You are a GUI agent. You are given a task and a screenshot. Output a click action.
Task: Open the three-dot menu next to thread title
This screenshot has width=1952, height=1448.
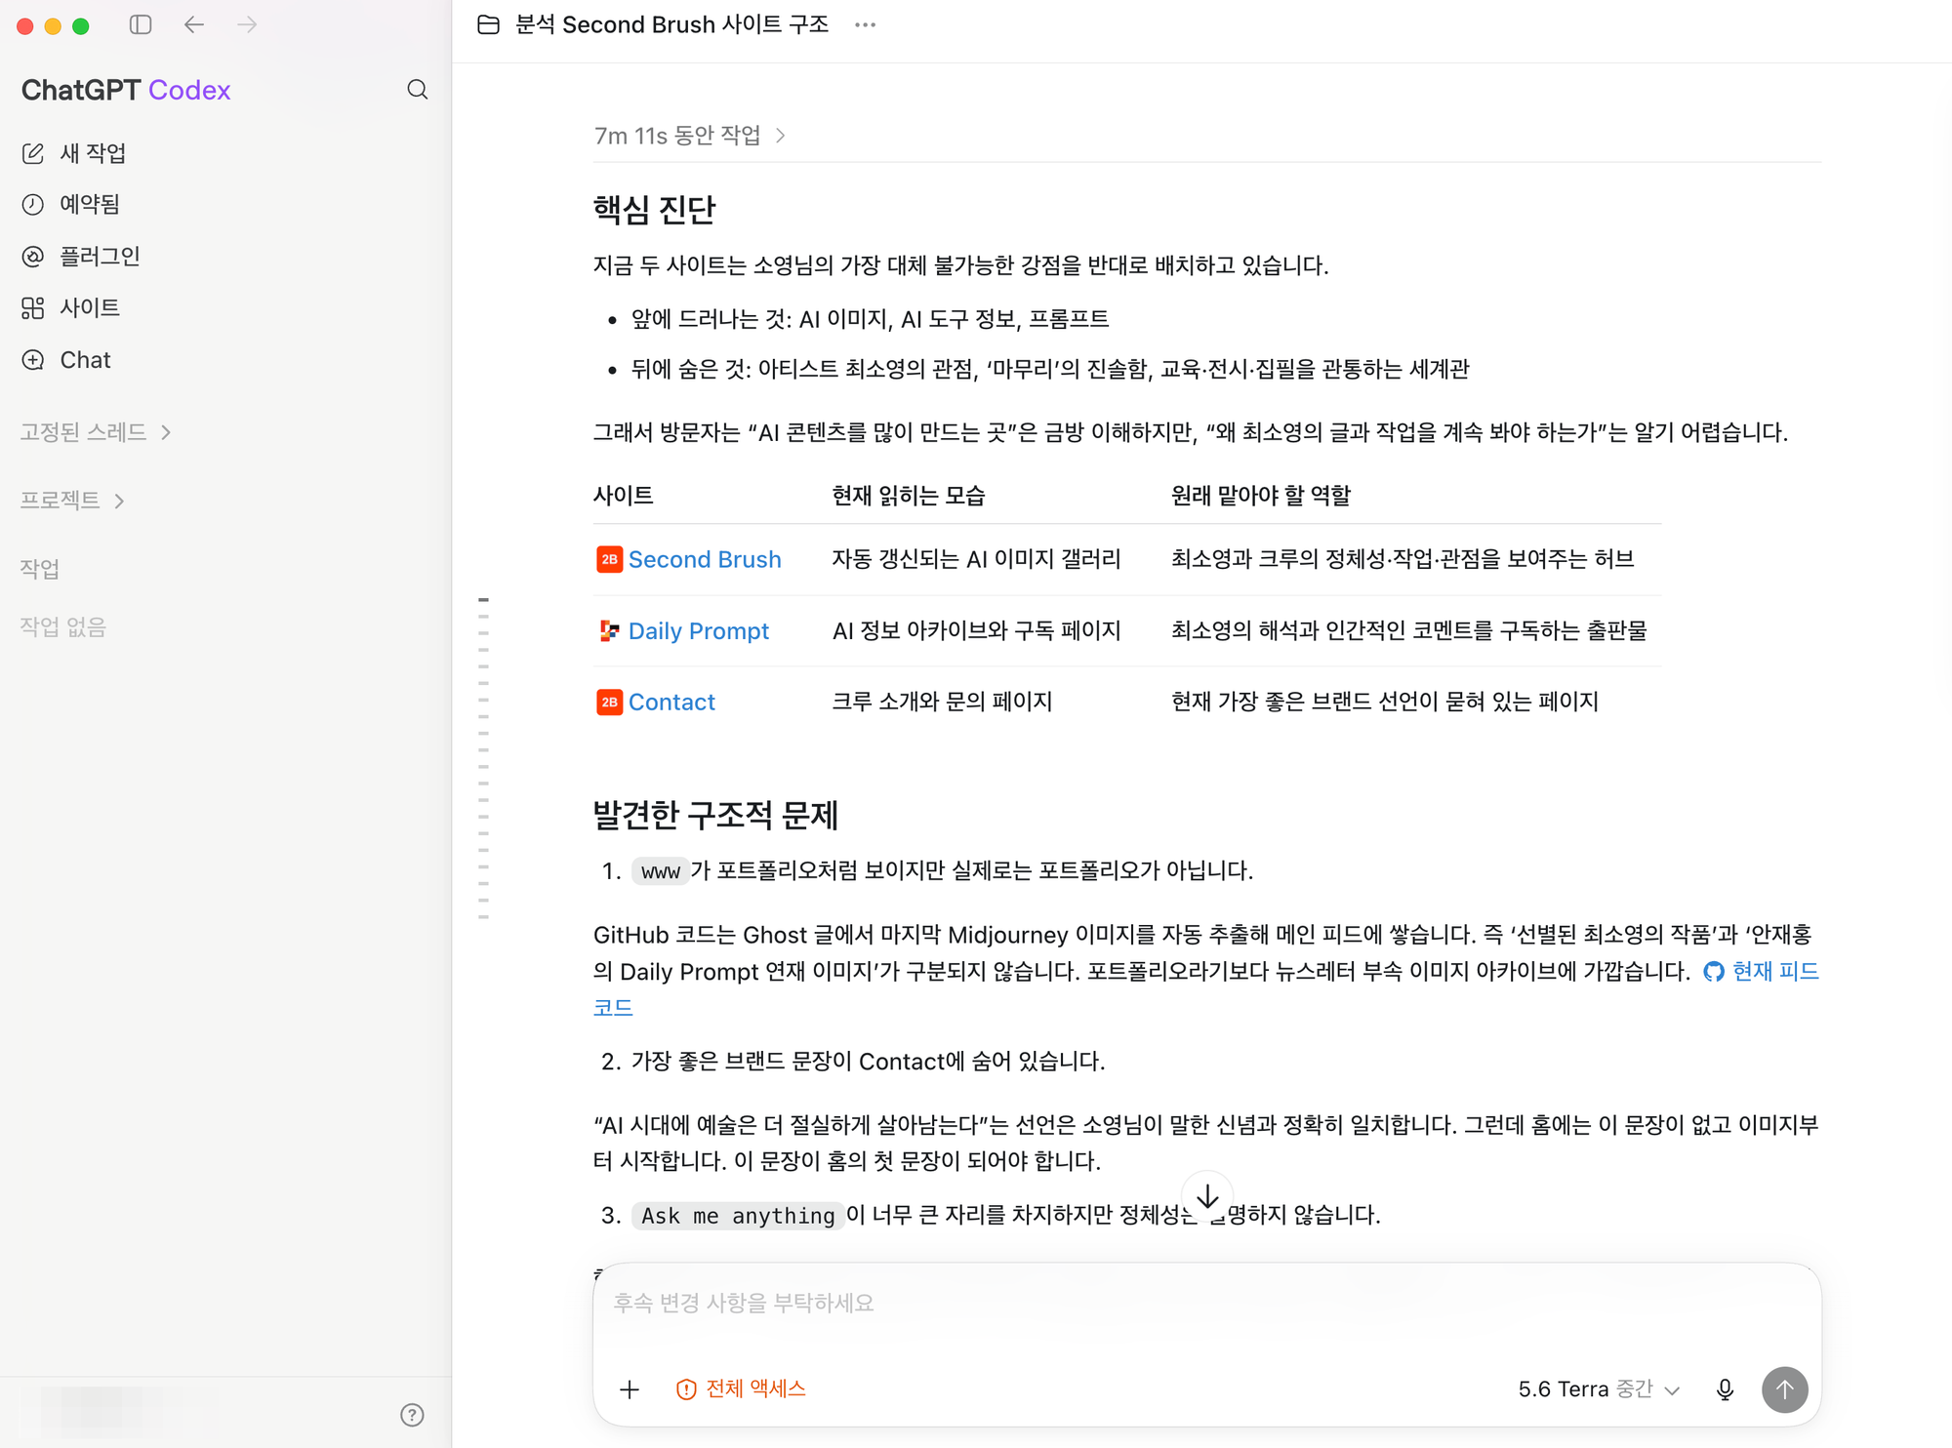click(865, 24)
